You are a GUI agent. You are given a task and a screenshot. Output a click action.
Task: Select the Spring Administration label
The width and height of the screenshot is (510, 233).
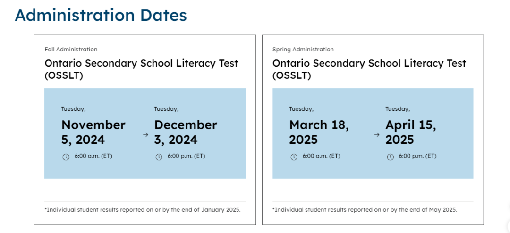[x=303, y=49]
